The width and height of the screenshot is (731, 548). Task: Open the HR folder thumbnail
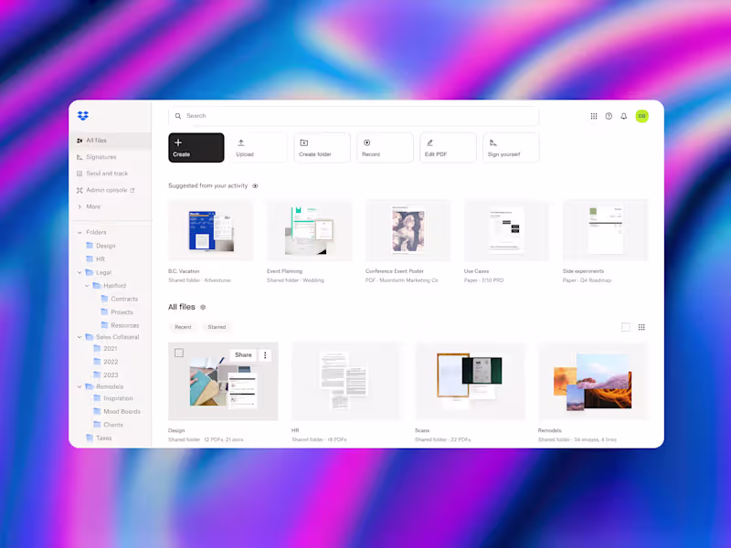[346, 381]
